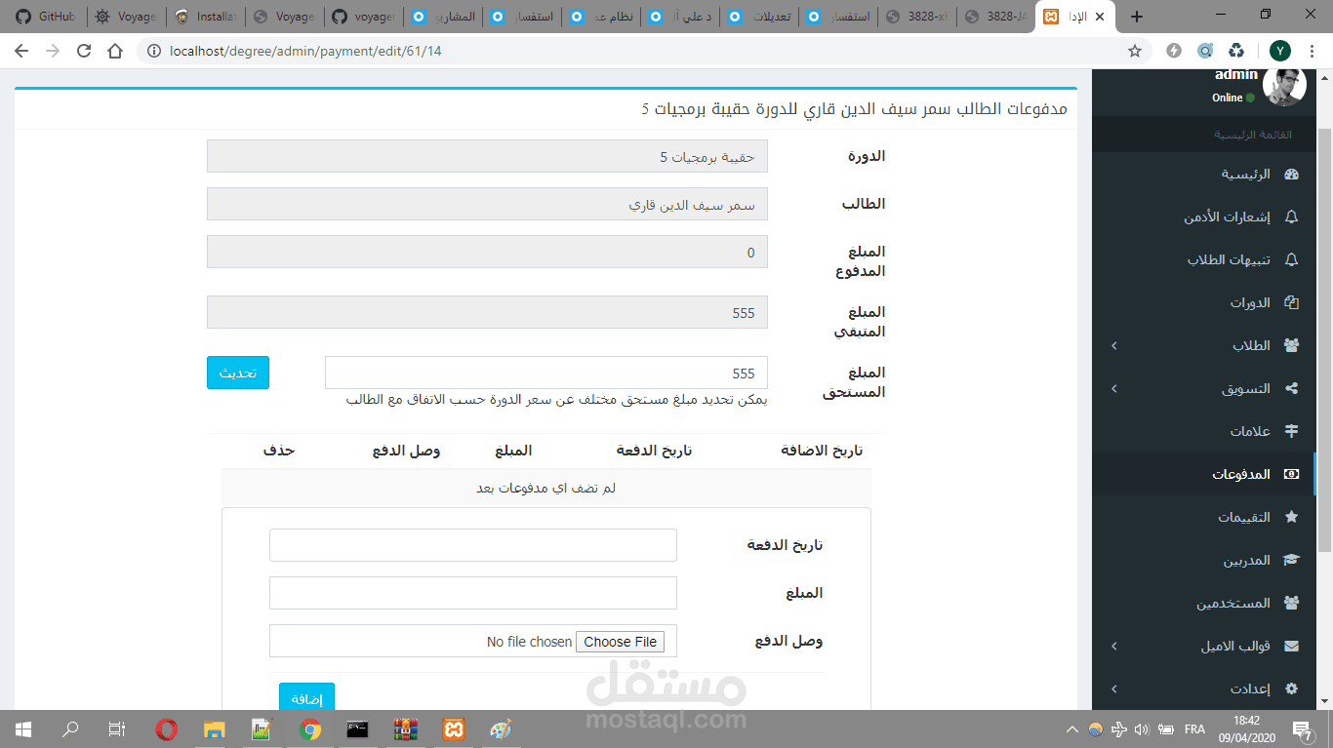Open Task View from taskbar
The height and width of the screenshot is (748, 1333).
click(x=117, y=728)
